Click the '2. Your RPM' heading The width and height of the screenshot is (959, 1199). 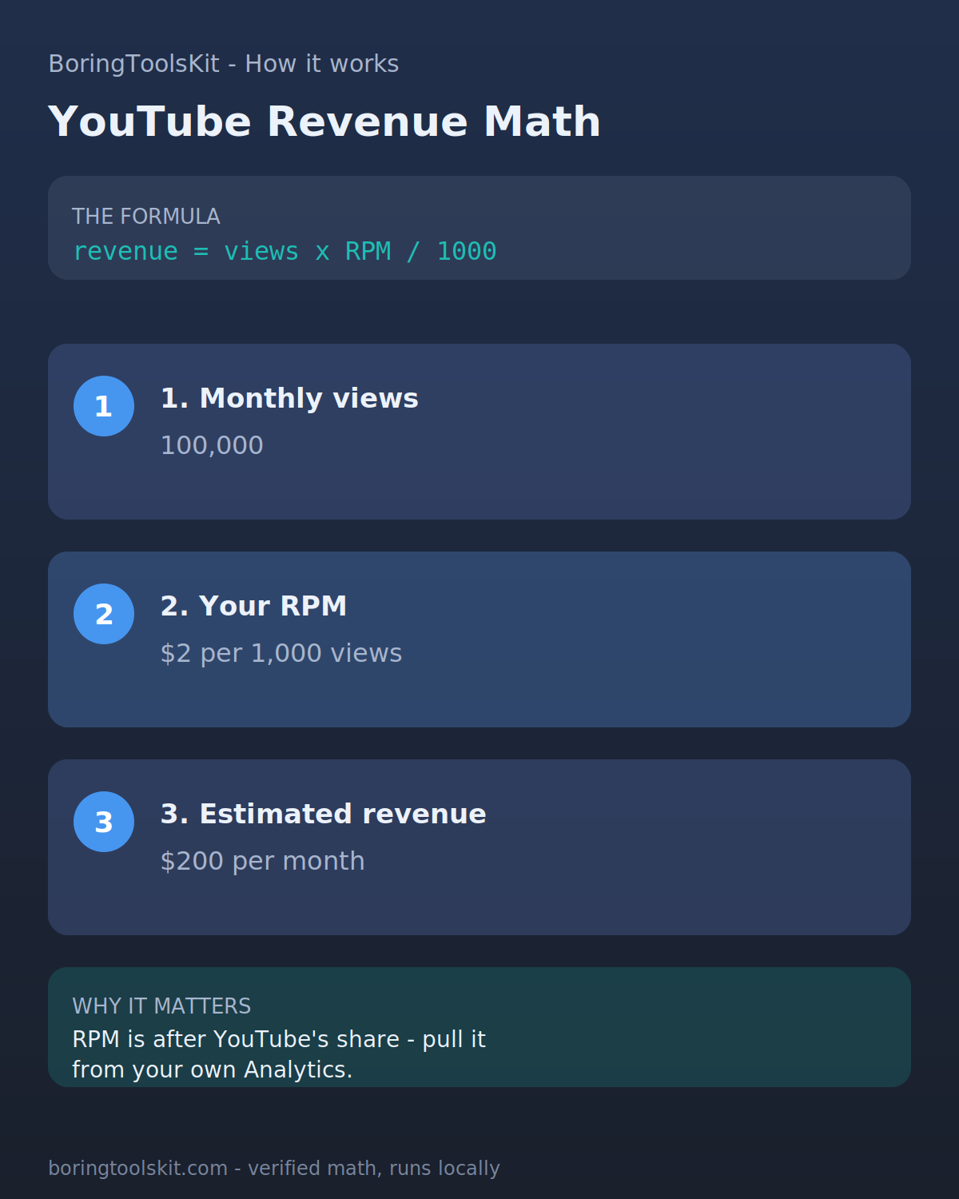pos(253,606)
